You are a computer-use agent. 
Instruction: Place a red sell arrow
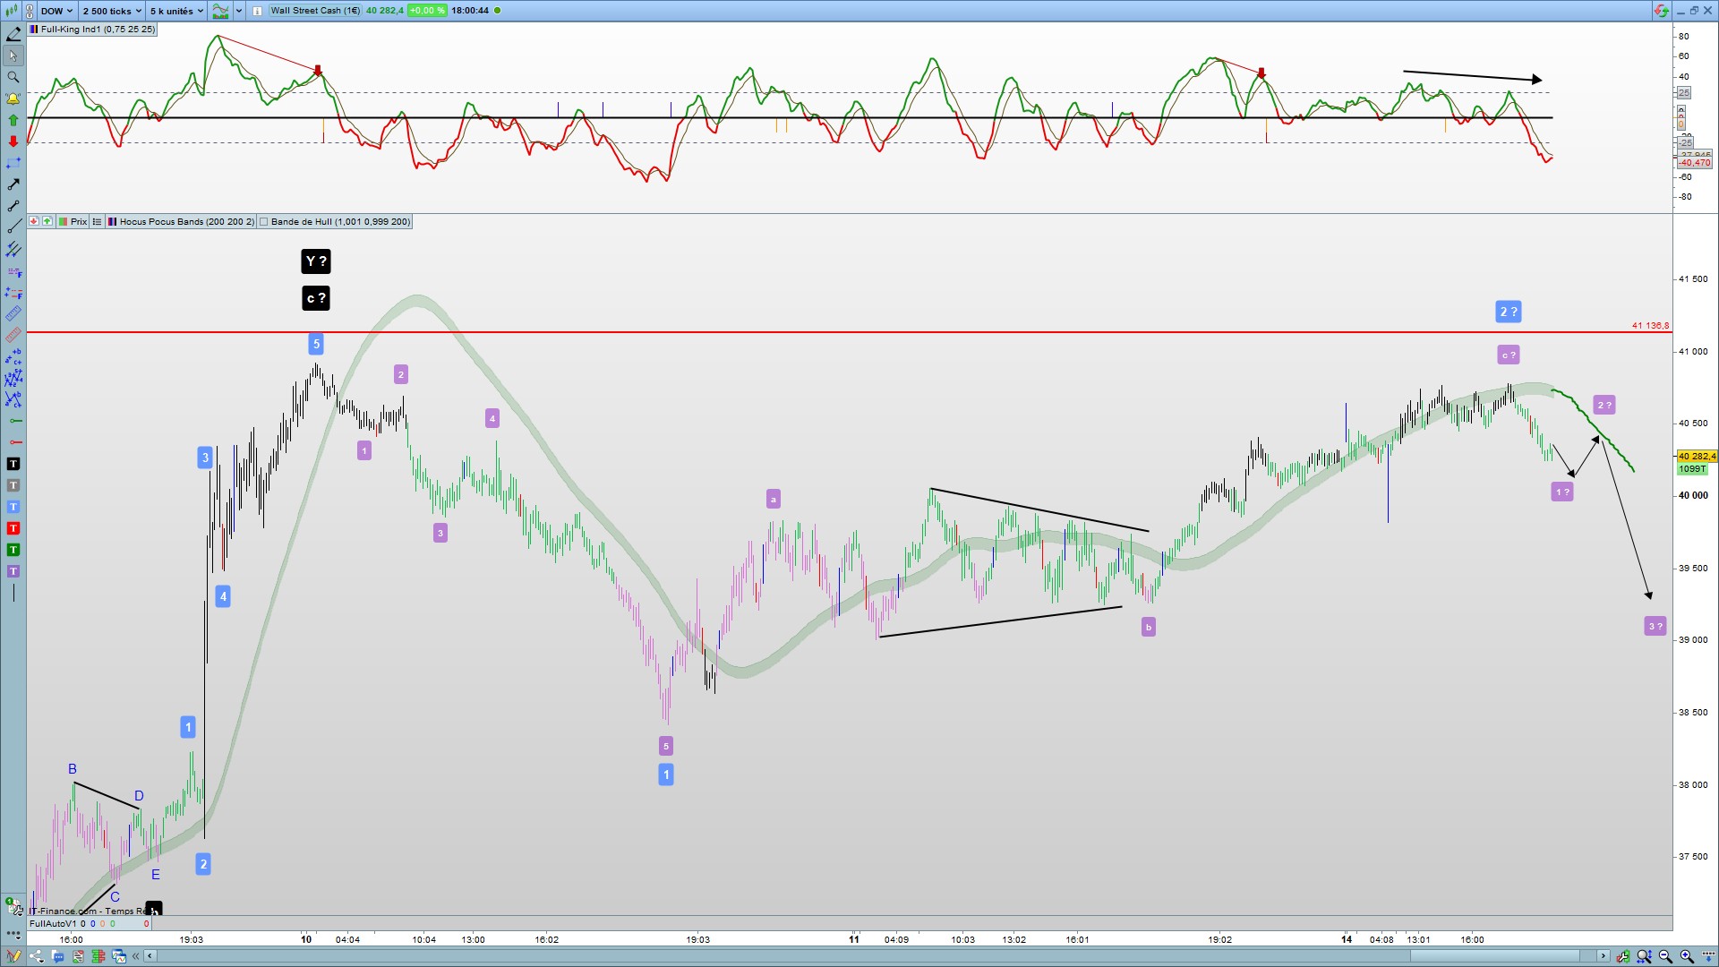[x=13, y=141]
